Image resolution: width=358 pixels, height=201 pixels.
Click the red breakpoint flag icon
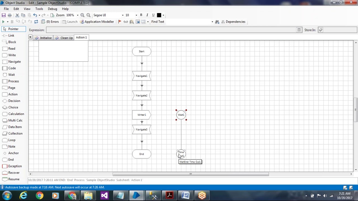[120, 22]
